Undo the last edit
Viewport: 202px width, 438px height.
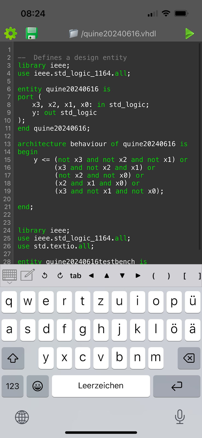point(45,276)
